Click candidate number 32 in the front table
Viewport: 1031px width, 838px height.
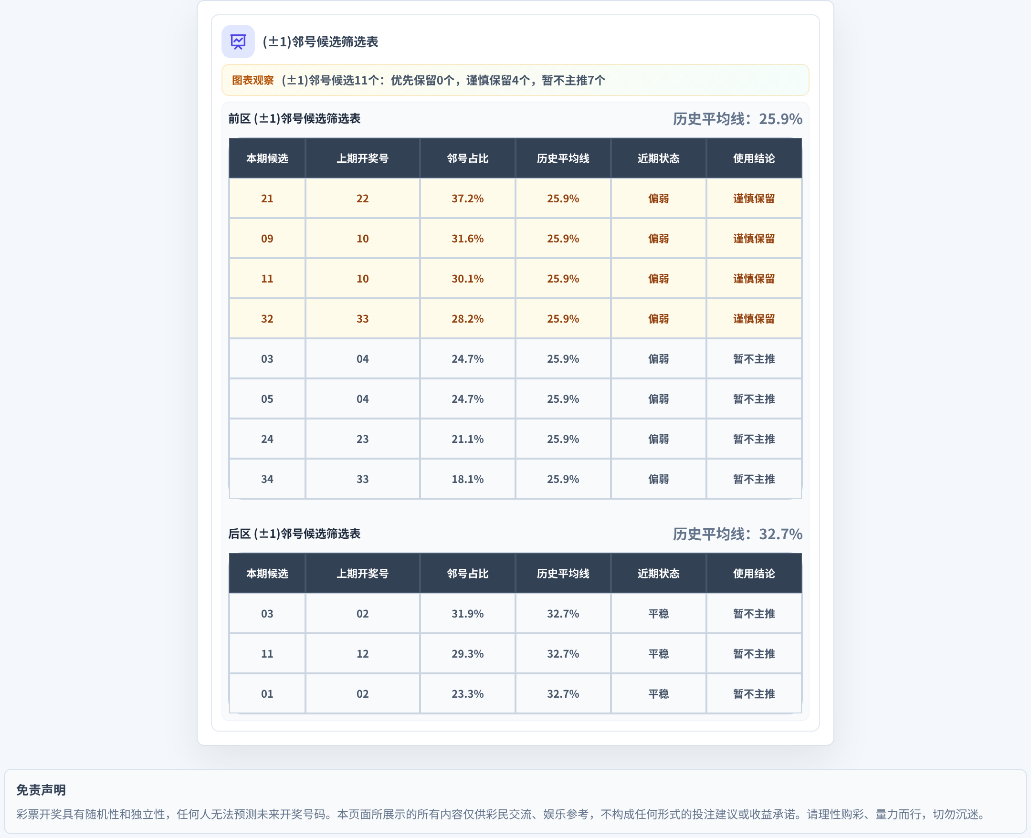[x=267, y=319]
